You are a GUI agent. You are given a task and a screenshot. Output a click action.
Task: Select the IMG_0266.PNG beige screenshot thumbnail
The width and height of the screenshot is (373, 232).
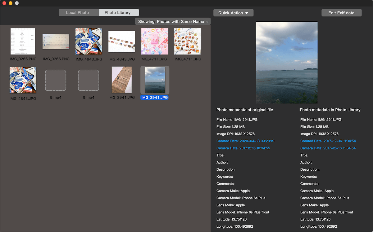(56, 42)
